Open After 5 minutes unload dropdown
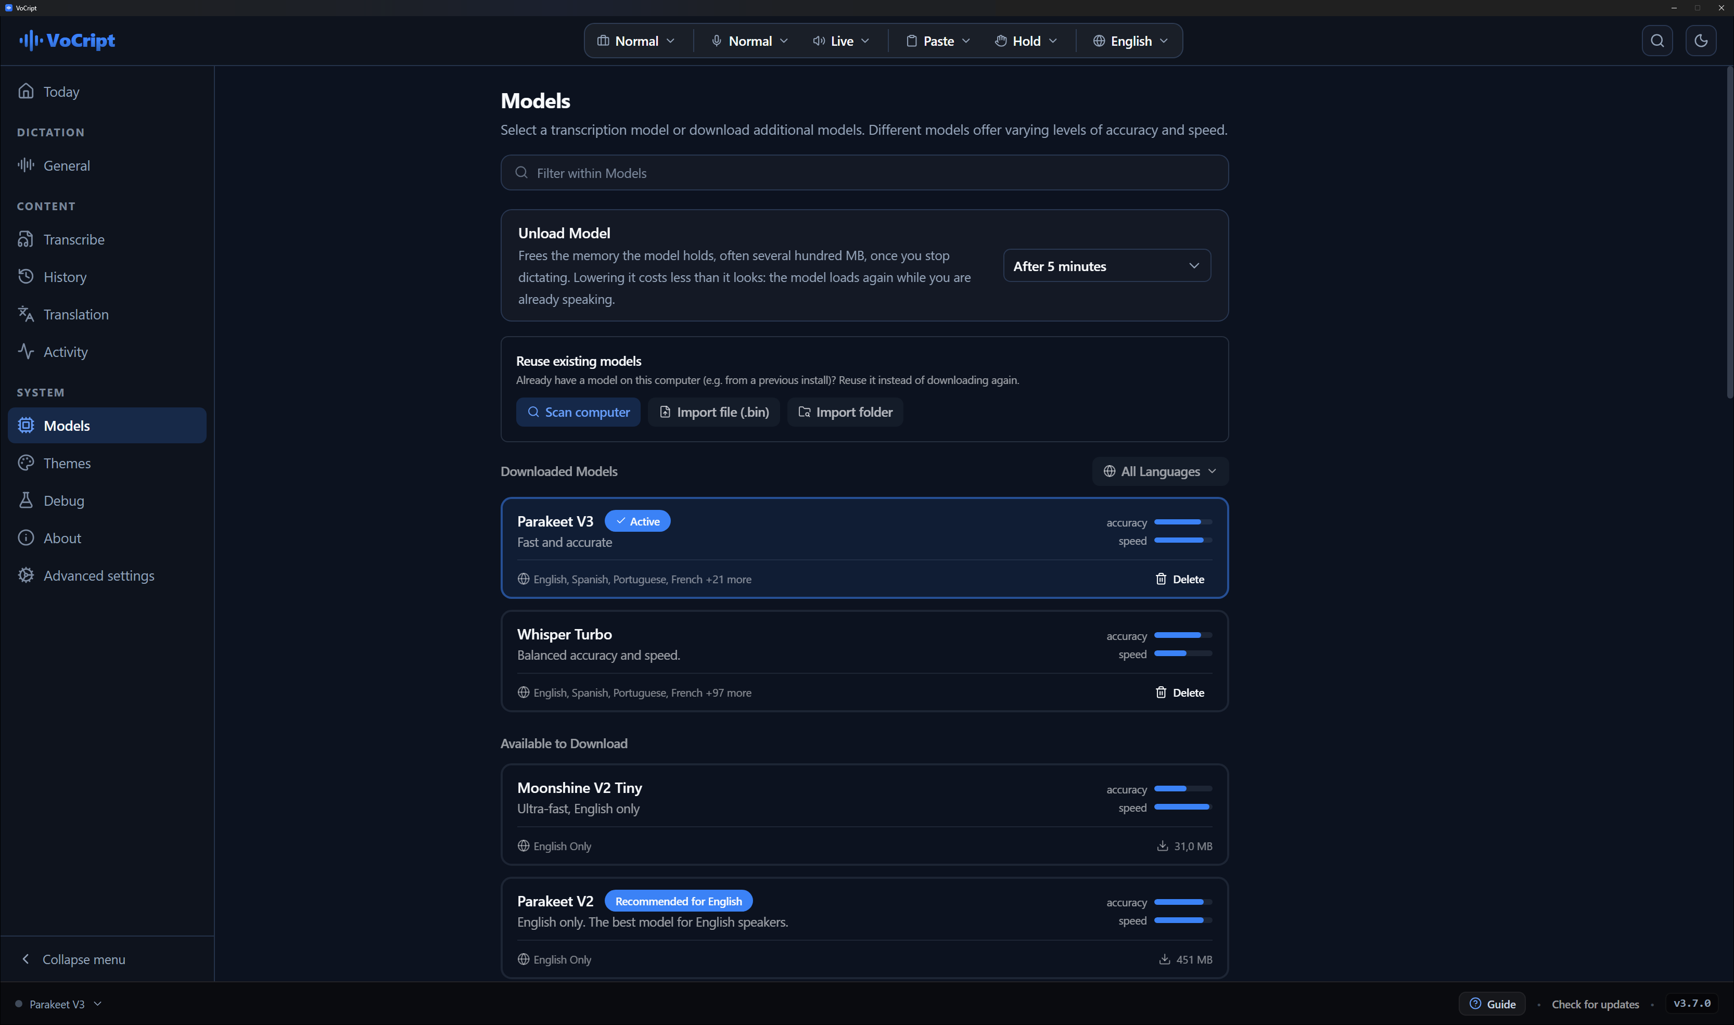1734x1025 pixels. tap(1107, 265)
